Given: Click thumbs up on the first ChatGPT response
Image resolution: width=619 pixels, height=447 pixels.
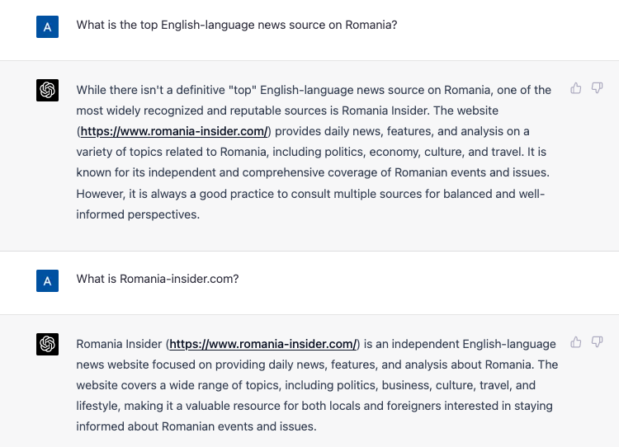Looking at the screenshot, I should point(576,88).
